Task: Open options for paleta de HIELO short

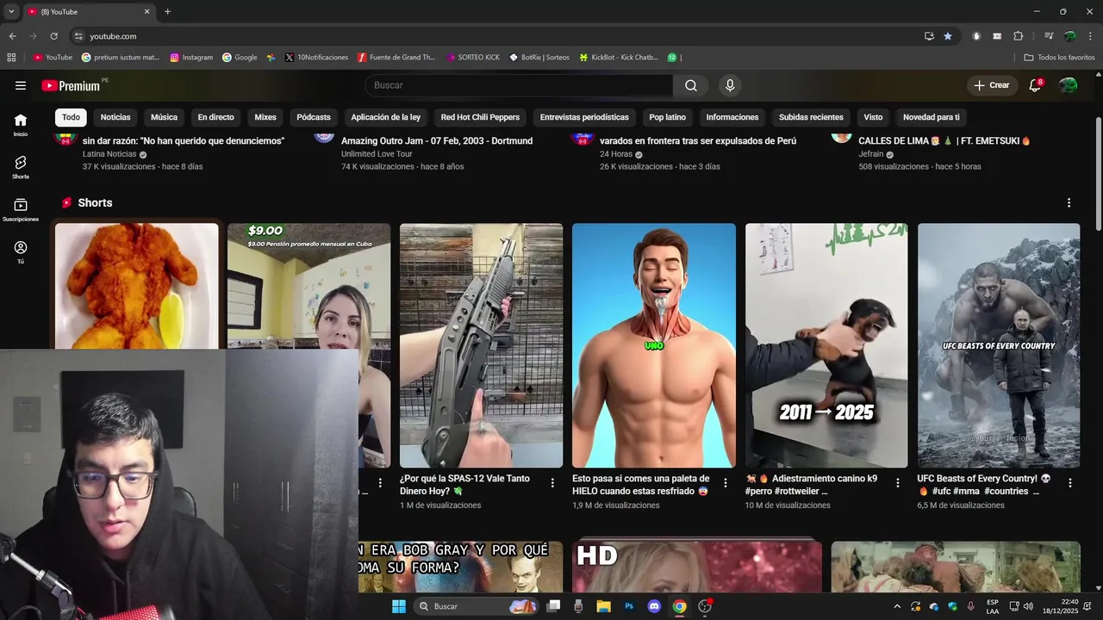Action: [726, 483]
